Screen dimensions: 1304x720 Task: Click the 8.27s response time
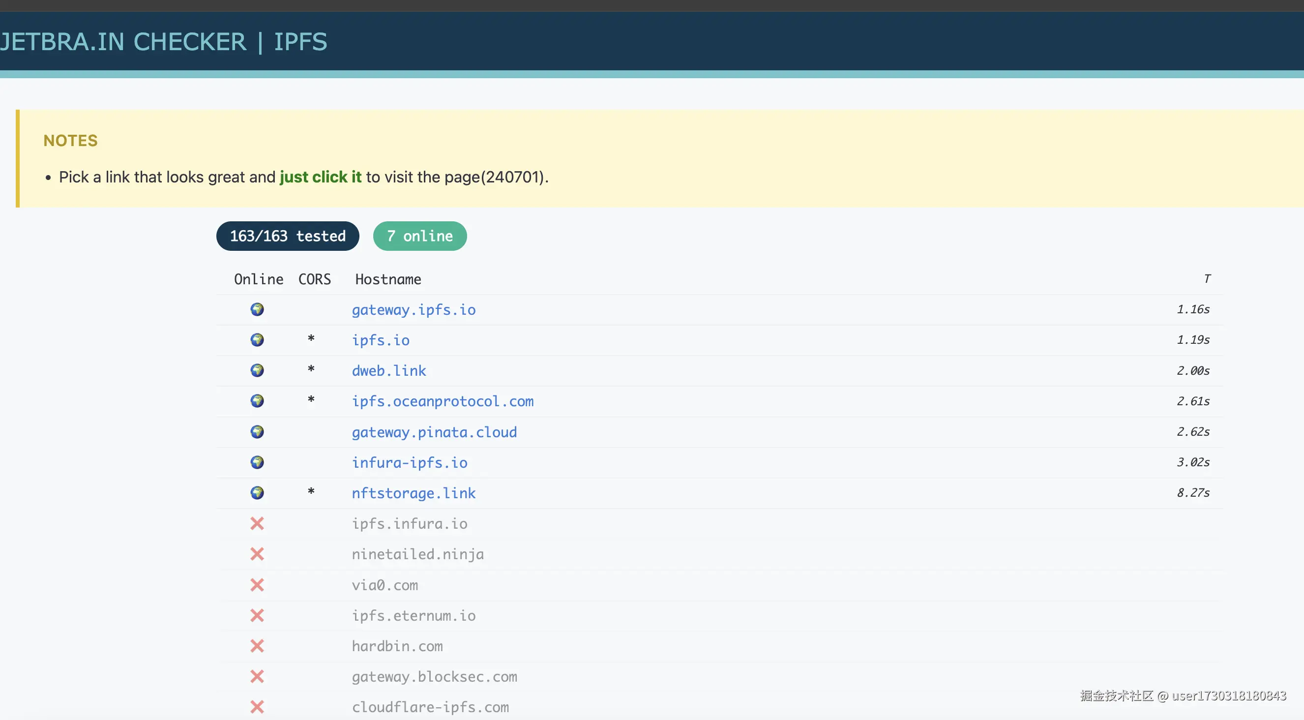[1193, 493]
